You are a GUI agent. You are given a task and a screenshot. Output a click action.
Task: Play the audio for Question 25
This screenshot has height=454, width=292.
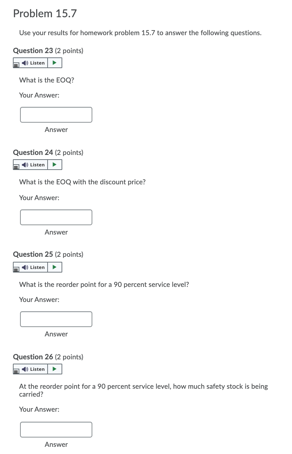(x=54, y=267)
